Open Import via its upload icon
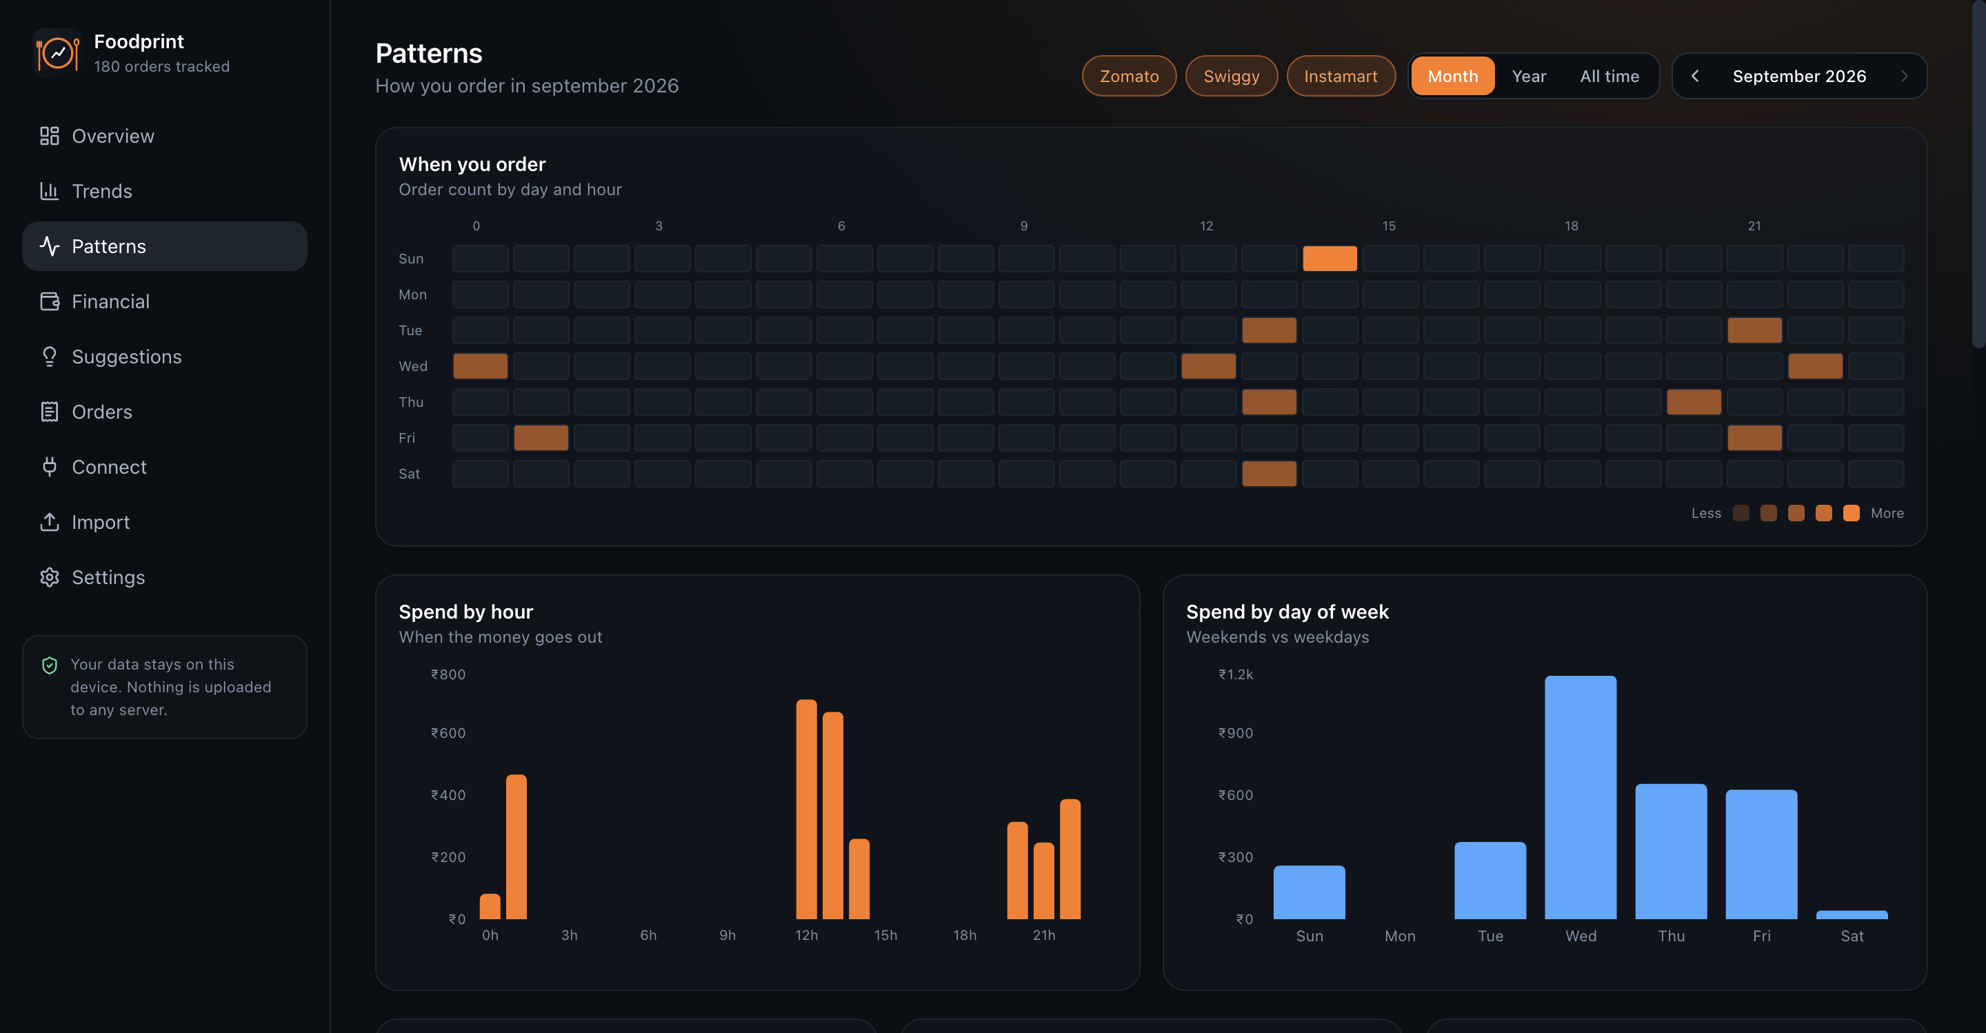The width and height of the screenshot is (1986, 1033). (x=50, y=522)
